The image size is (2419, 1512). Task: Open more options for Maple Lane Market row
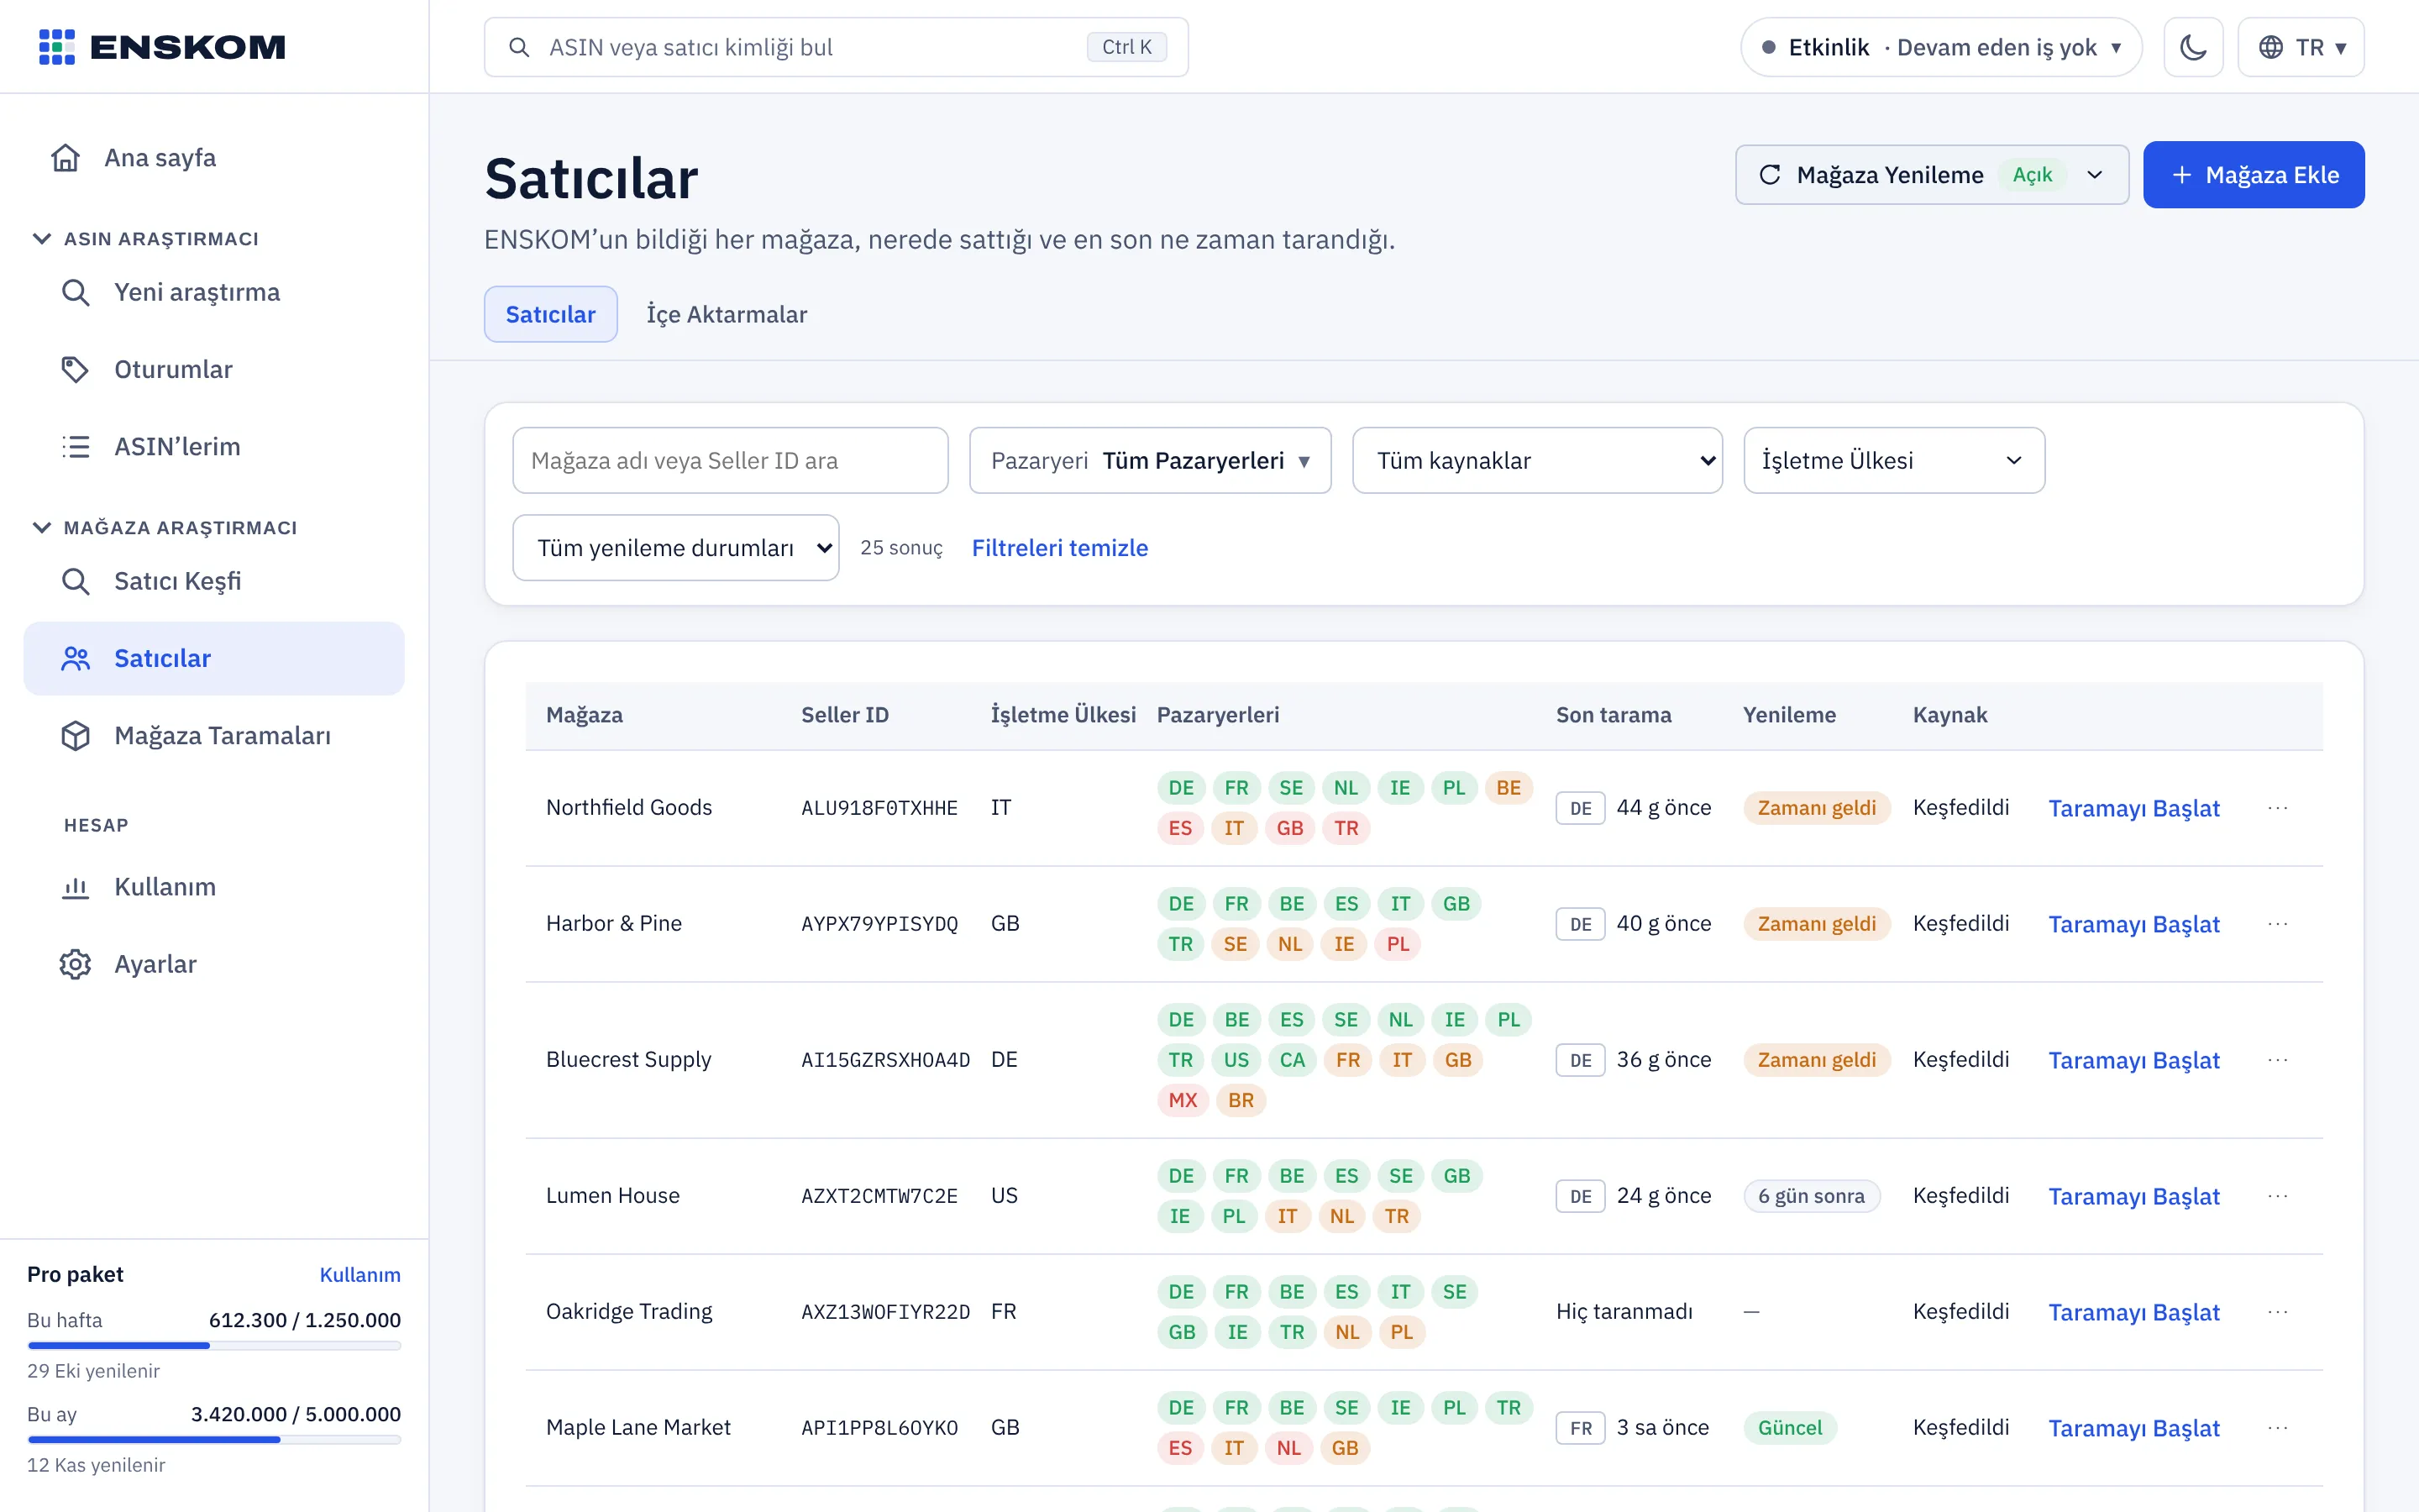point(2278,1428)
